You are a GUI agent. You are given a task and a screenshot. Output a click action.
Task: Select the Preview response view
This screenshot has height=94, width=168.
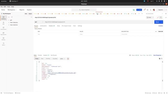click(x=48, y=59)
